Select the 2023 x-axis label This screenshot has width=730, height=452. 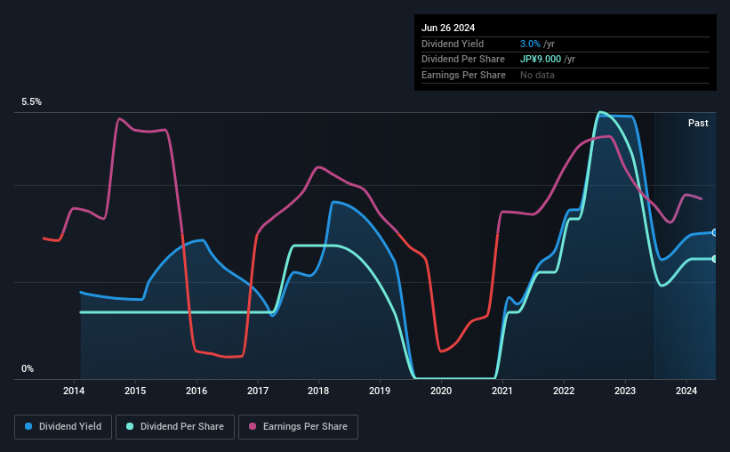[625, 391]
